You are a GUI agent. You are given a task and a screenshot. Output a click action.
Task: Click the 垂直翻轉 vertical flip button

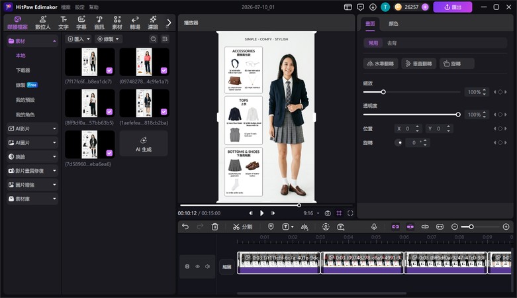click(x=419, y=64)
